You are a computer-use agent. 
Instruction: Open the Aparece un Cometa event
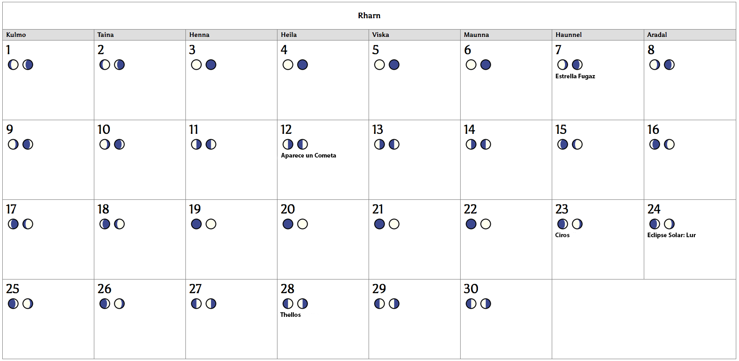308,156
